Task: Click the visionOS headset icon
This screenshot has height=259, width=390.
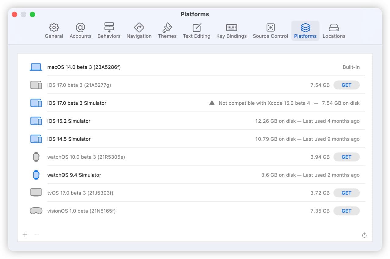Action: pyautogui.click(x=36, y=211)
